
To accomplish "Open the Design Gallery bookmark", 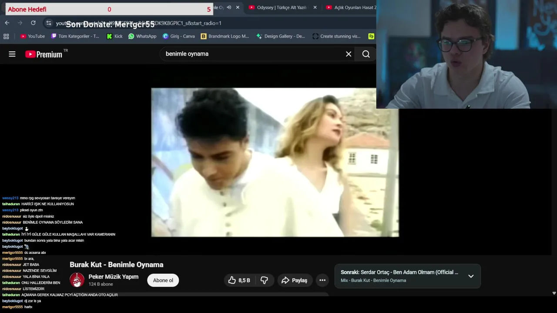I will click(x=281, y=37).
